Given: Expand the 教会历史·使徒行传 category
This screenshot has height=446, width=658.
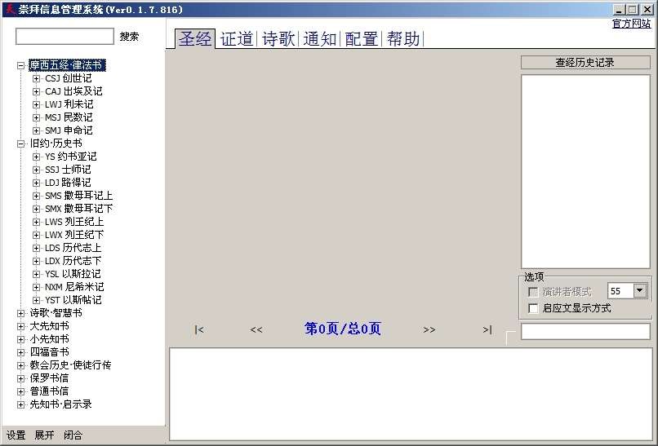Looking at the screenshot, I should click(20, 365).
